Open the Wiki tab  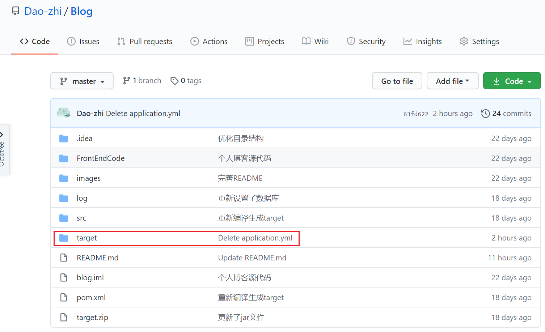[x=315, y=42]
